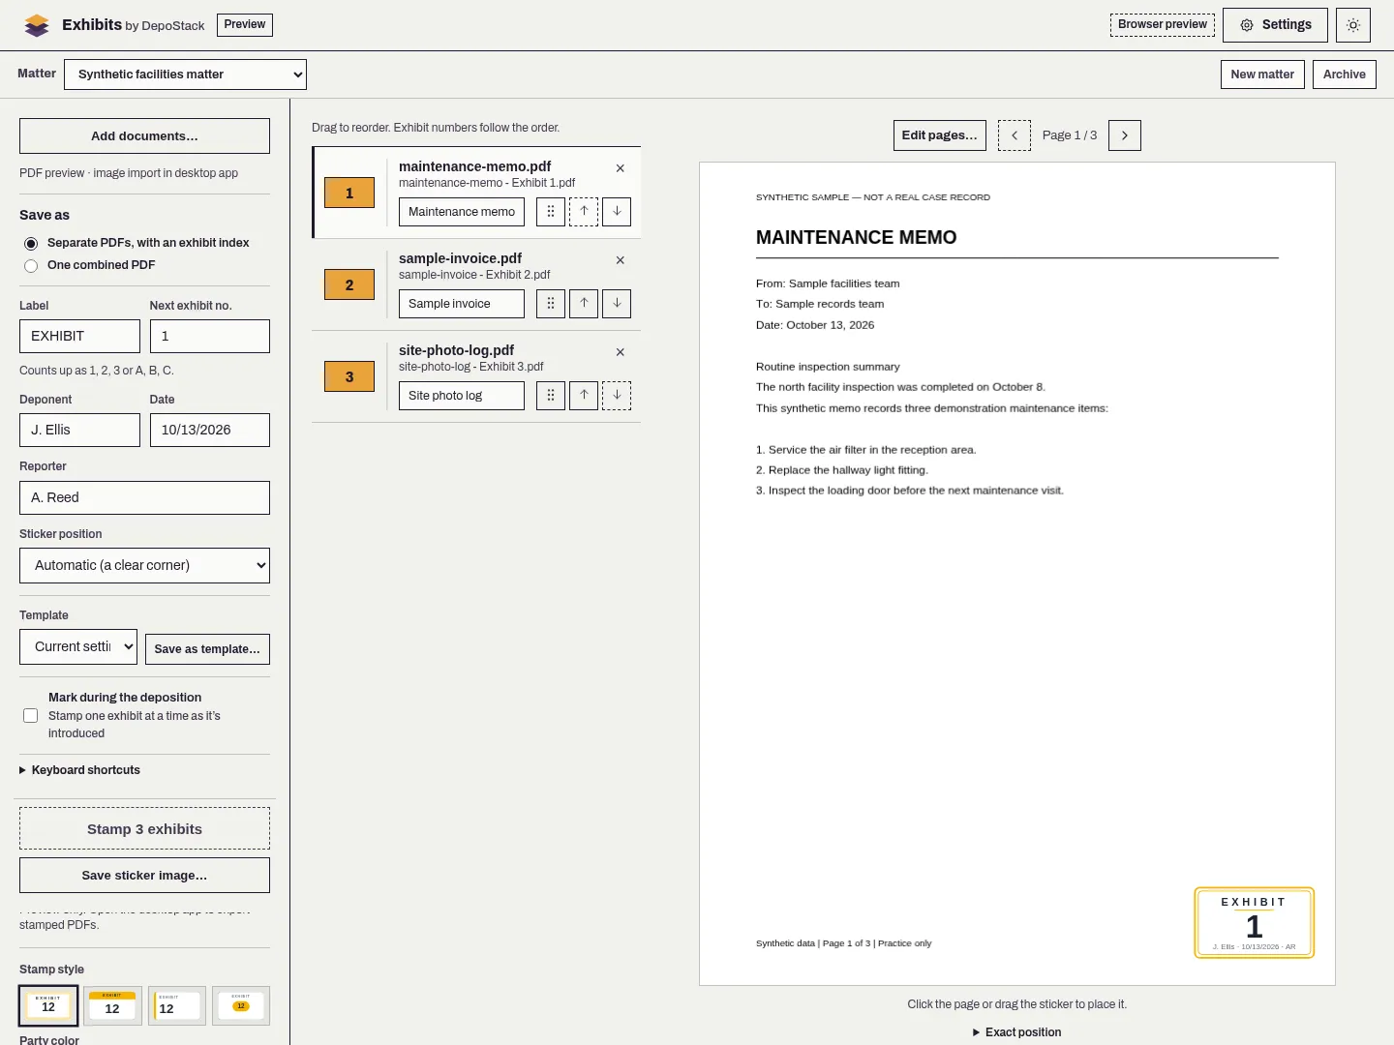This screenshot has width=1394, height=1045.
Task: Click Save as template button
Action: pos(207,649)
